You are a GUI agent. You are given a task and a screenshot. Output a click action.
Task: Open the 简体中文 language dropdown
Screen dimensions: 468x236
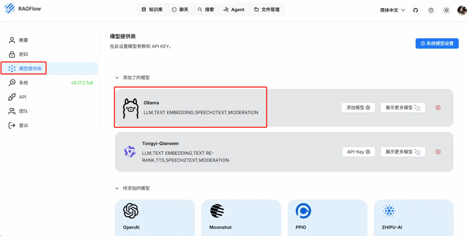[x=392, y=10]
